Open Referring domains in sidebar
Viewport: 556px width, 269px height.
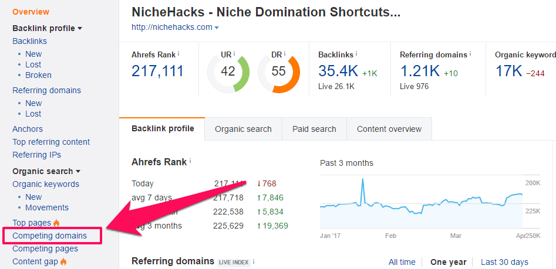point(46,90)
